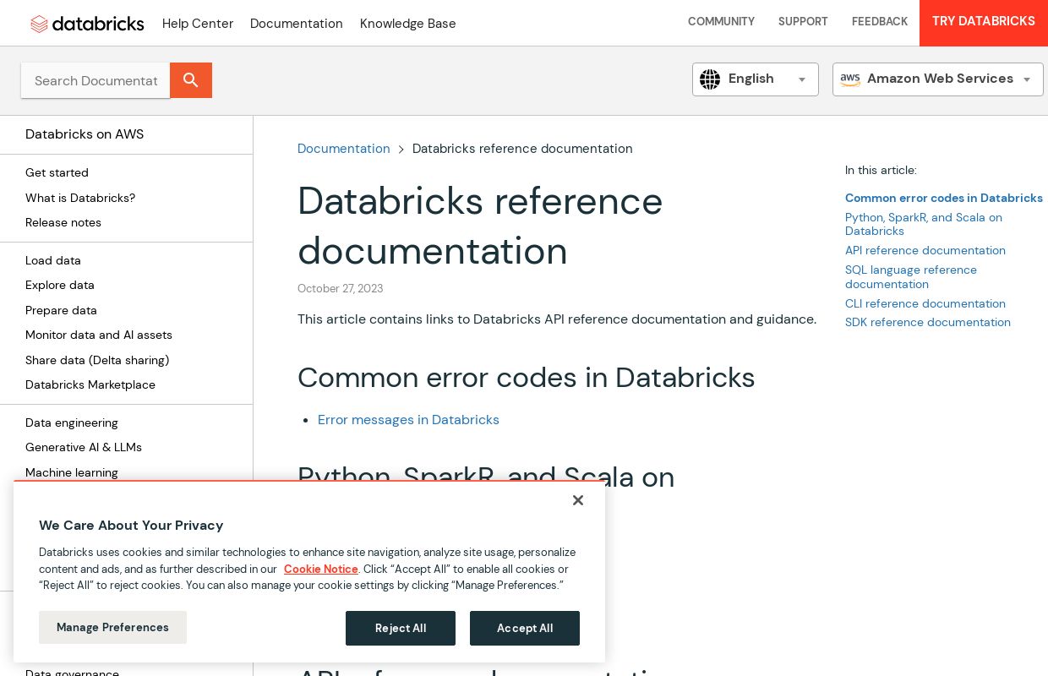Viewport: 1048px width, 676px height.
Task: Click the Documentation breadcrumb link
Action: click(344, 149)
